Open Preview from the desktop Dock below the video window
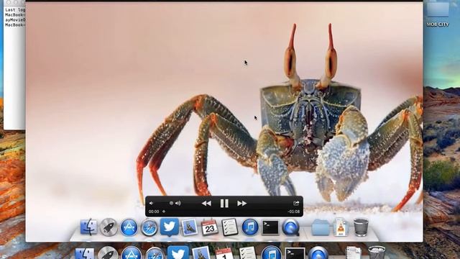This screenshot has width=460, height=259. coord(201,253)
